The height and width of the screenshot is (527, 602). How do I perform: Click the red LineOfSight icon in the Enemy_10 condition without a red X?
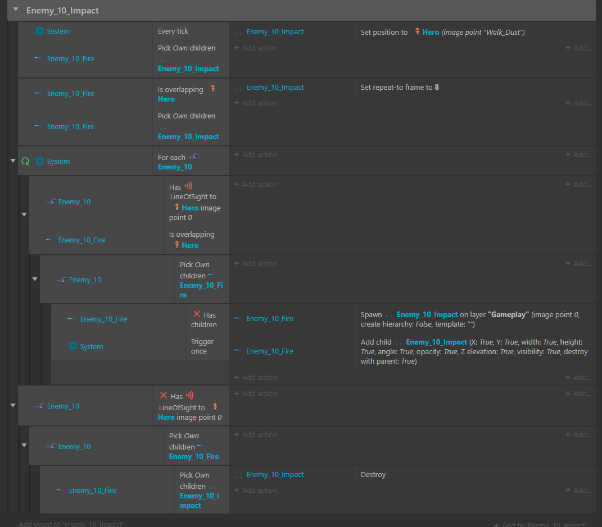(x=188, y=186)
